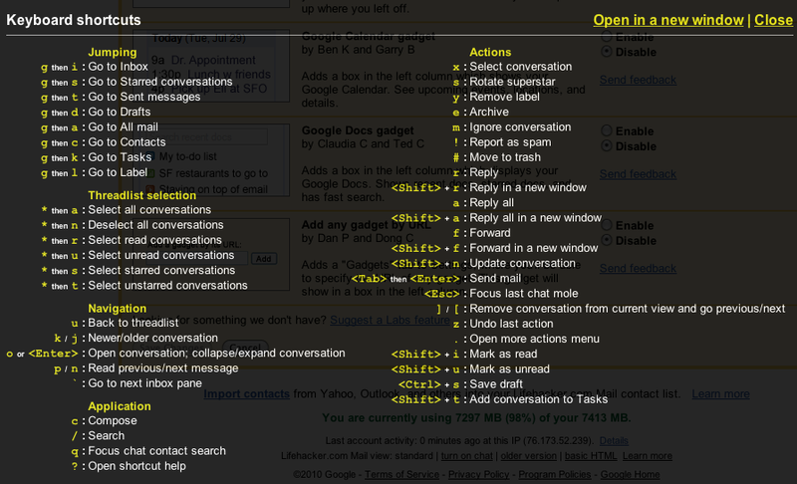Viewport: 797px width, 484px height.
Task: Send feedback for Add any gadget by URL
Action: pos(638,269)
